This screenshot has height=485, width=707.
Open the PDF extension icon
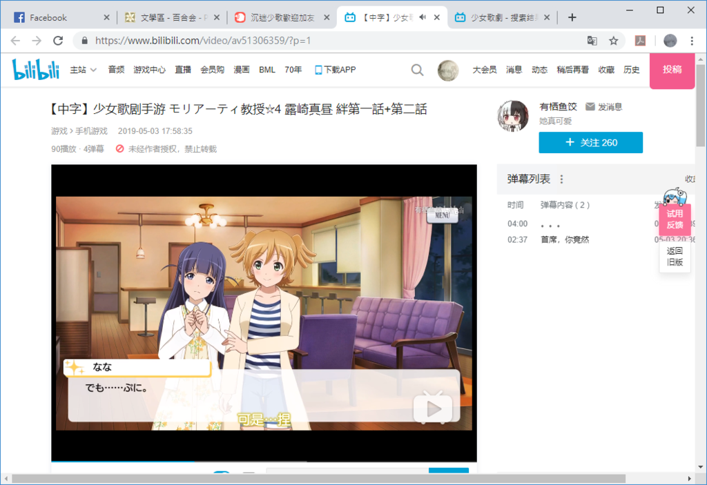pos(640,41)
